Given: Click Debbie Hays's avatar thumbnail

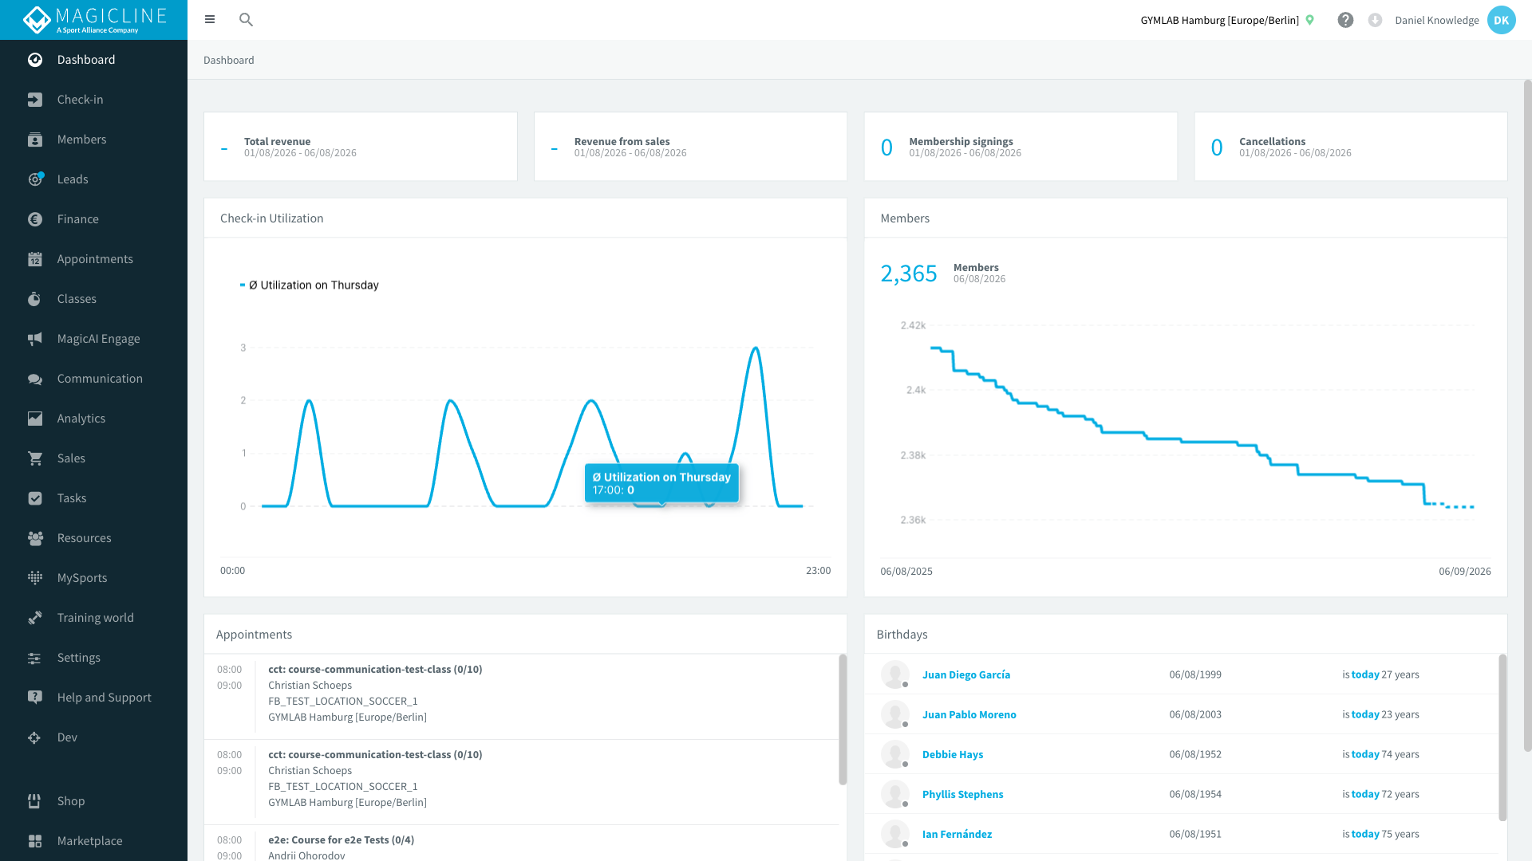Looking at the screenshot, I should click(x=895, y=754).
